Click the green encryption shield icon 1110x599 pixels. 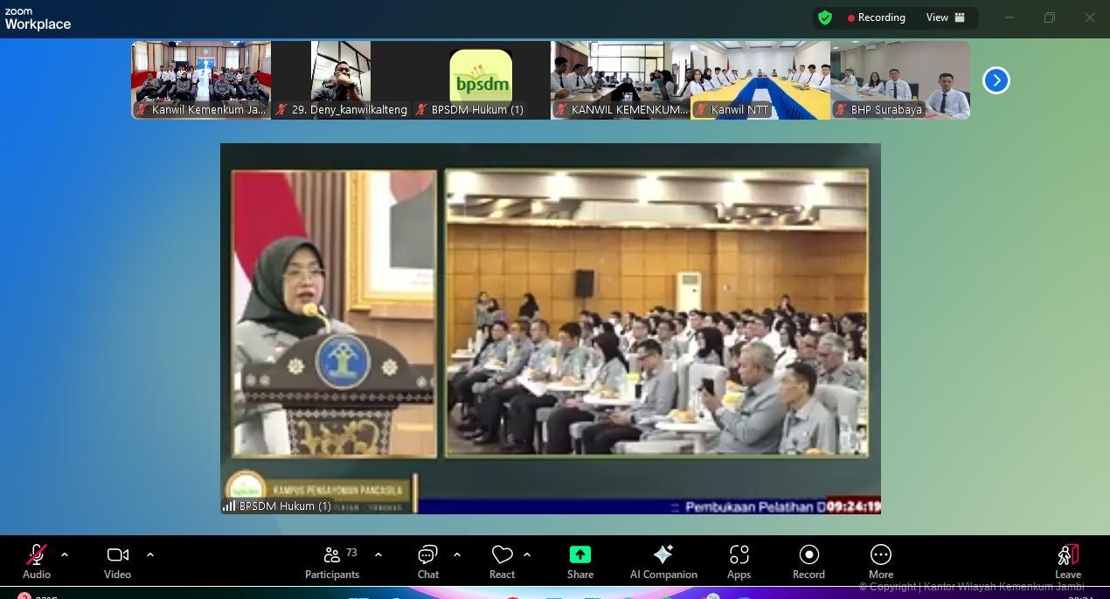[825, 17]
